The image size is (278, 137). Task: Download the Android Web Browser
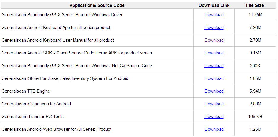pyautogui.click(x=214, y=129)
